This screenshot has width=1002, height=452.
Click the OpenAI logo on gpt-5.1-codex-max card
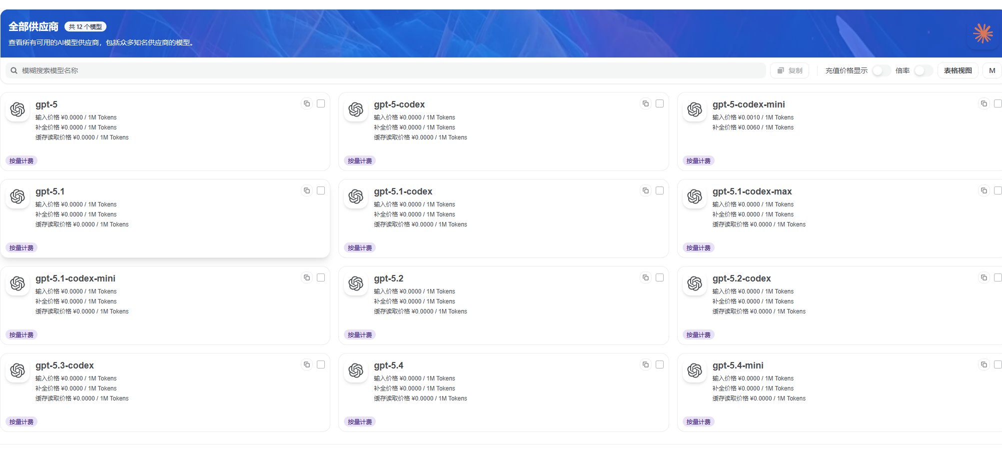pos(695,196)
